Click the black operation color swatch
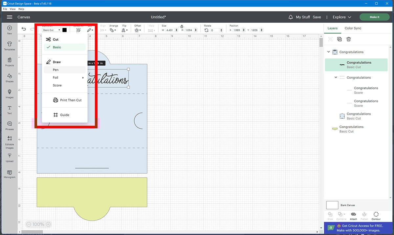This screenshot has width=394, height=235. pyautogui.click(x=65, y=30)
